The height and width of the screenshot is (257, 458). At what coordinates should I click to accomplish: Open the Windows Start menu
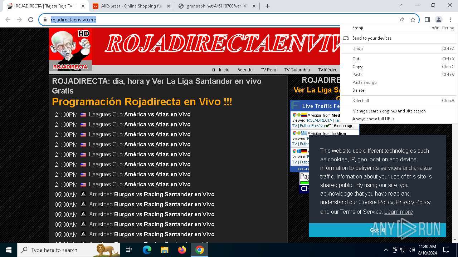tap(9, 250)
